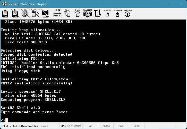Click 'Using floppy disk' line

click(x=20, y=71)
